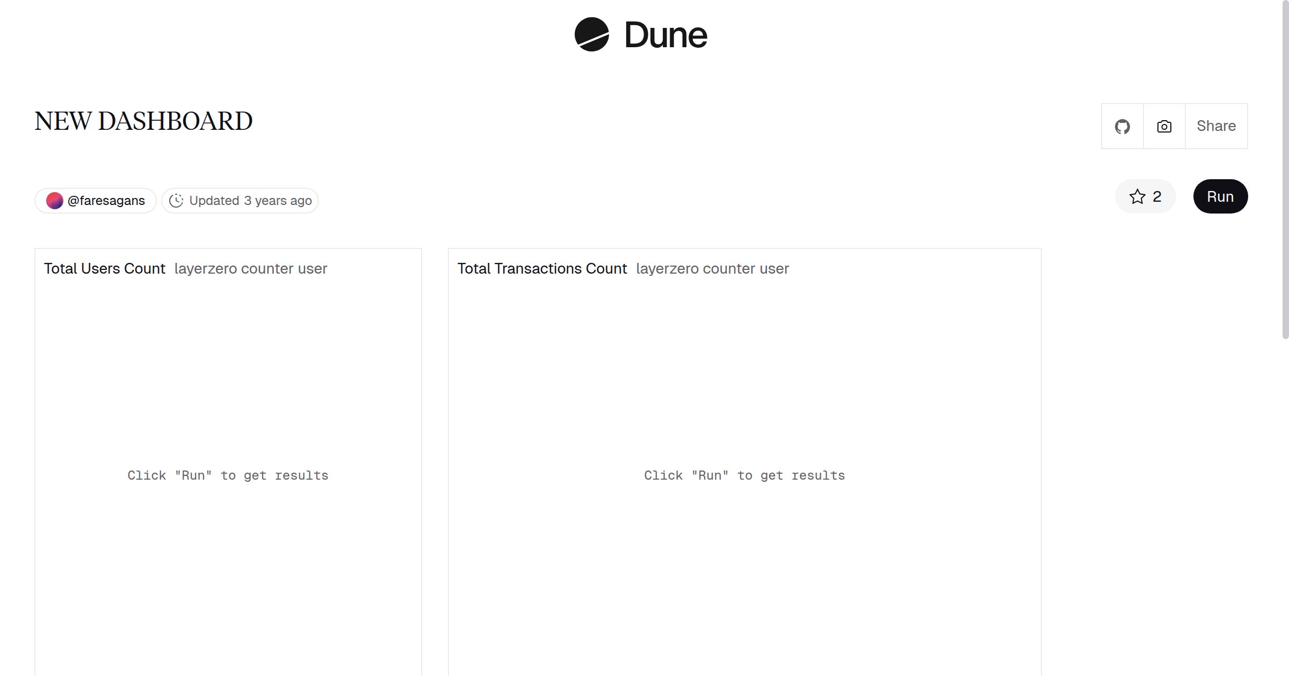Image resolution: width=1289 pixels, height=676 pixels.
Task: Click the Click Run to get results placeholder
Action: point(228,475)
